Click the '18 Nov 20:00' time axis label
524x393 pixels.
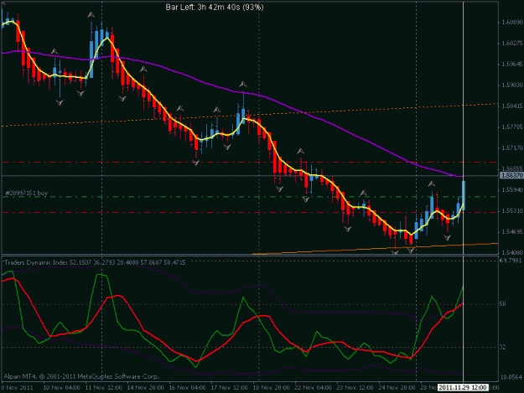272,387
